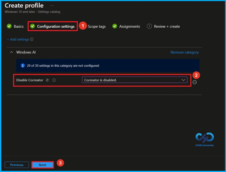Click the Assignments green checkmark icon
Screen dimensions: 226x172
pos(115,26)
